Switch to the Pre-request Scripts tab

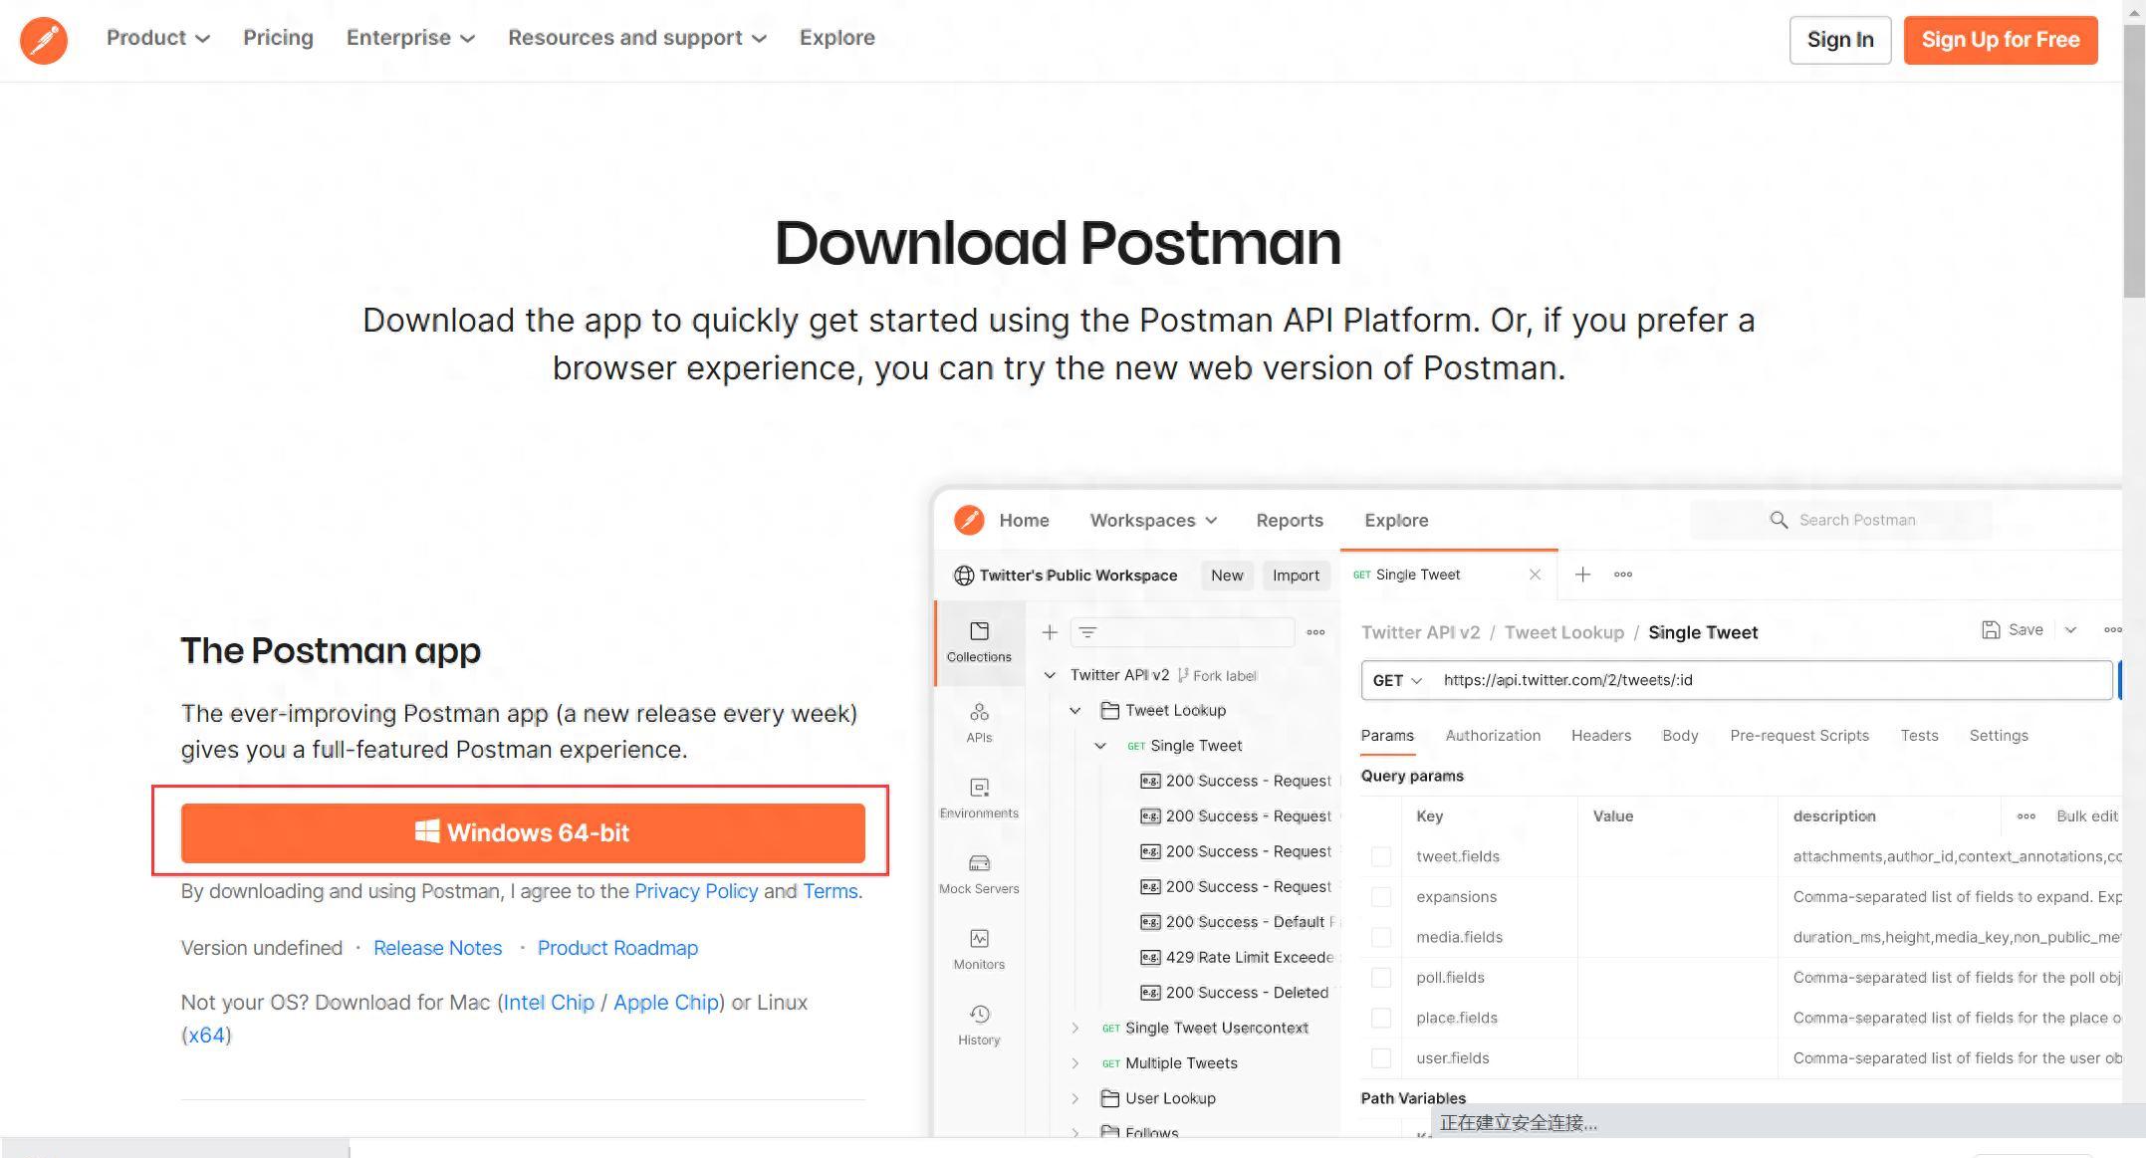(x=1799, y=736)
